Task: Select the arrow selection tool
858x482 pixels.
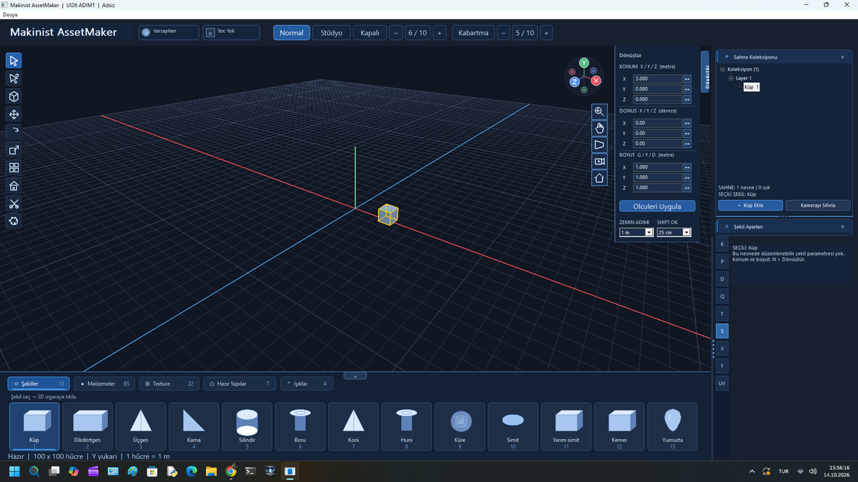Action: 14,61
